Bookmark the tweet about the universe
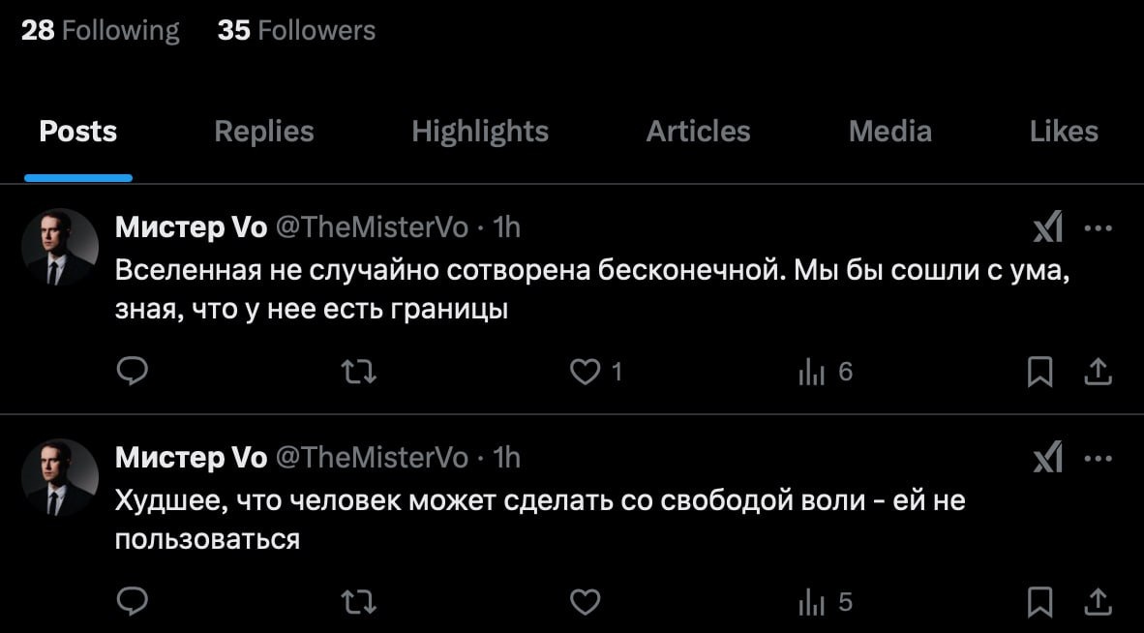 point(1039,371)
